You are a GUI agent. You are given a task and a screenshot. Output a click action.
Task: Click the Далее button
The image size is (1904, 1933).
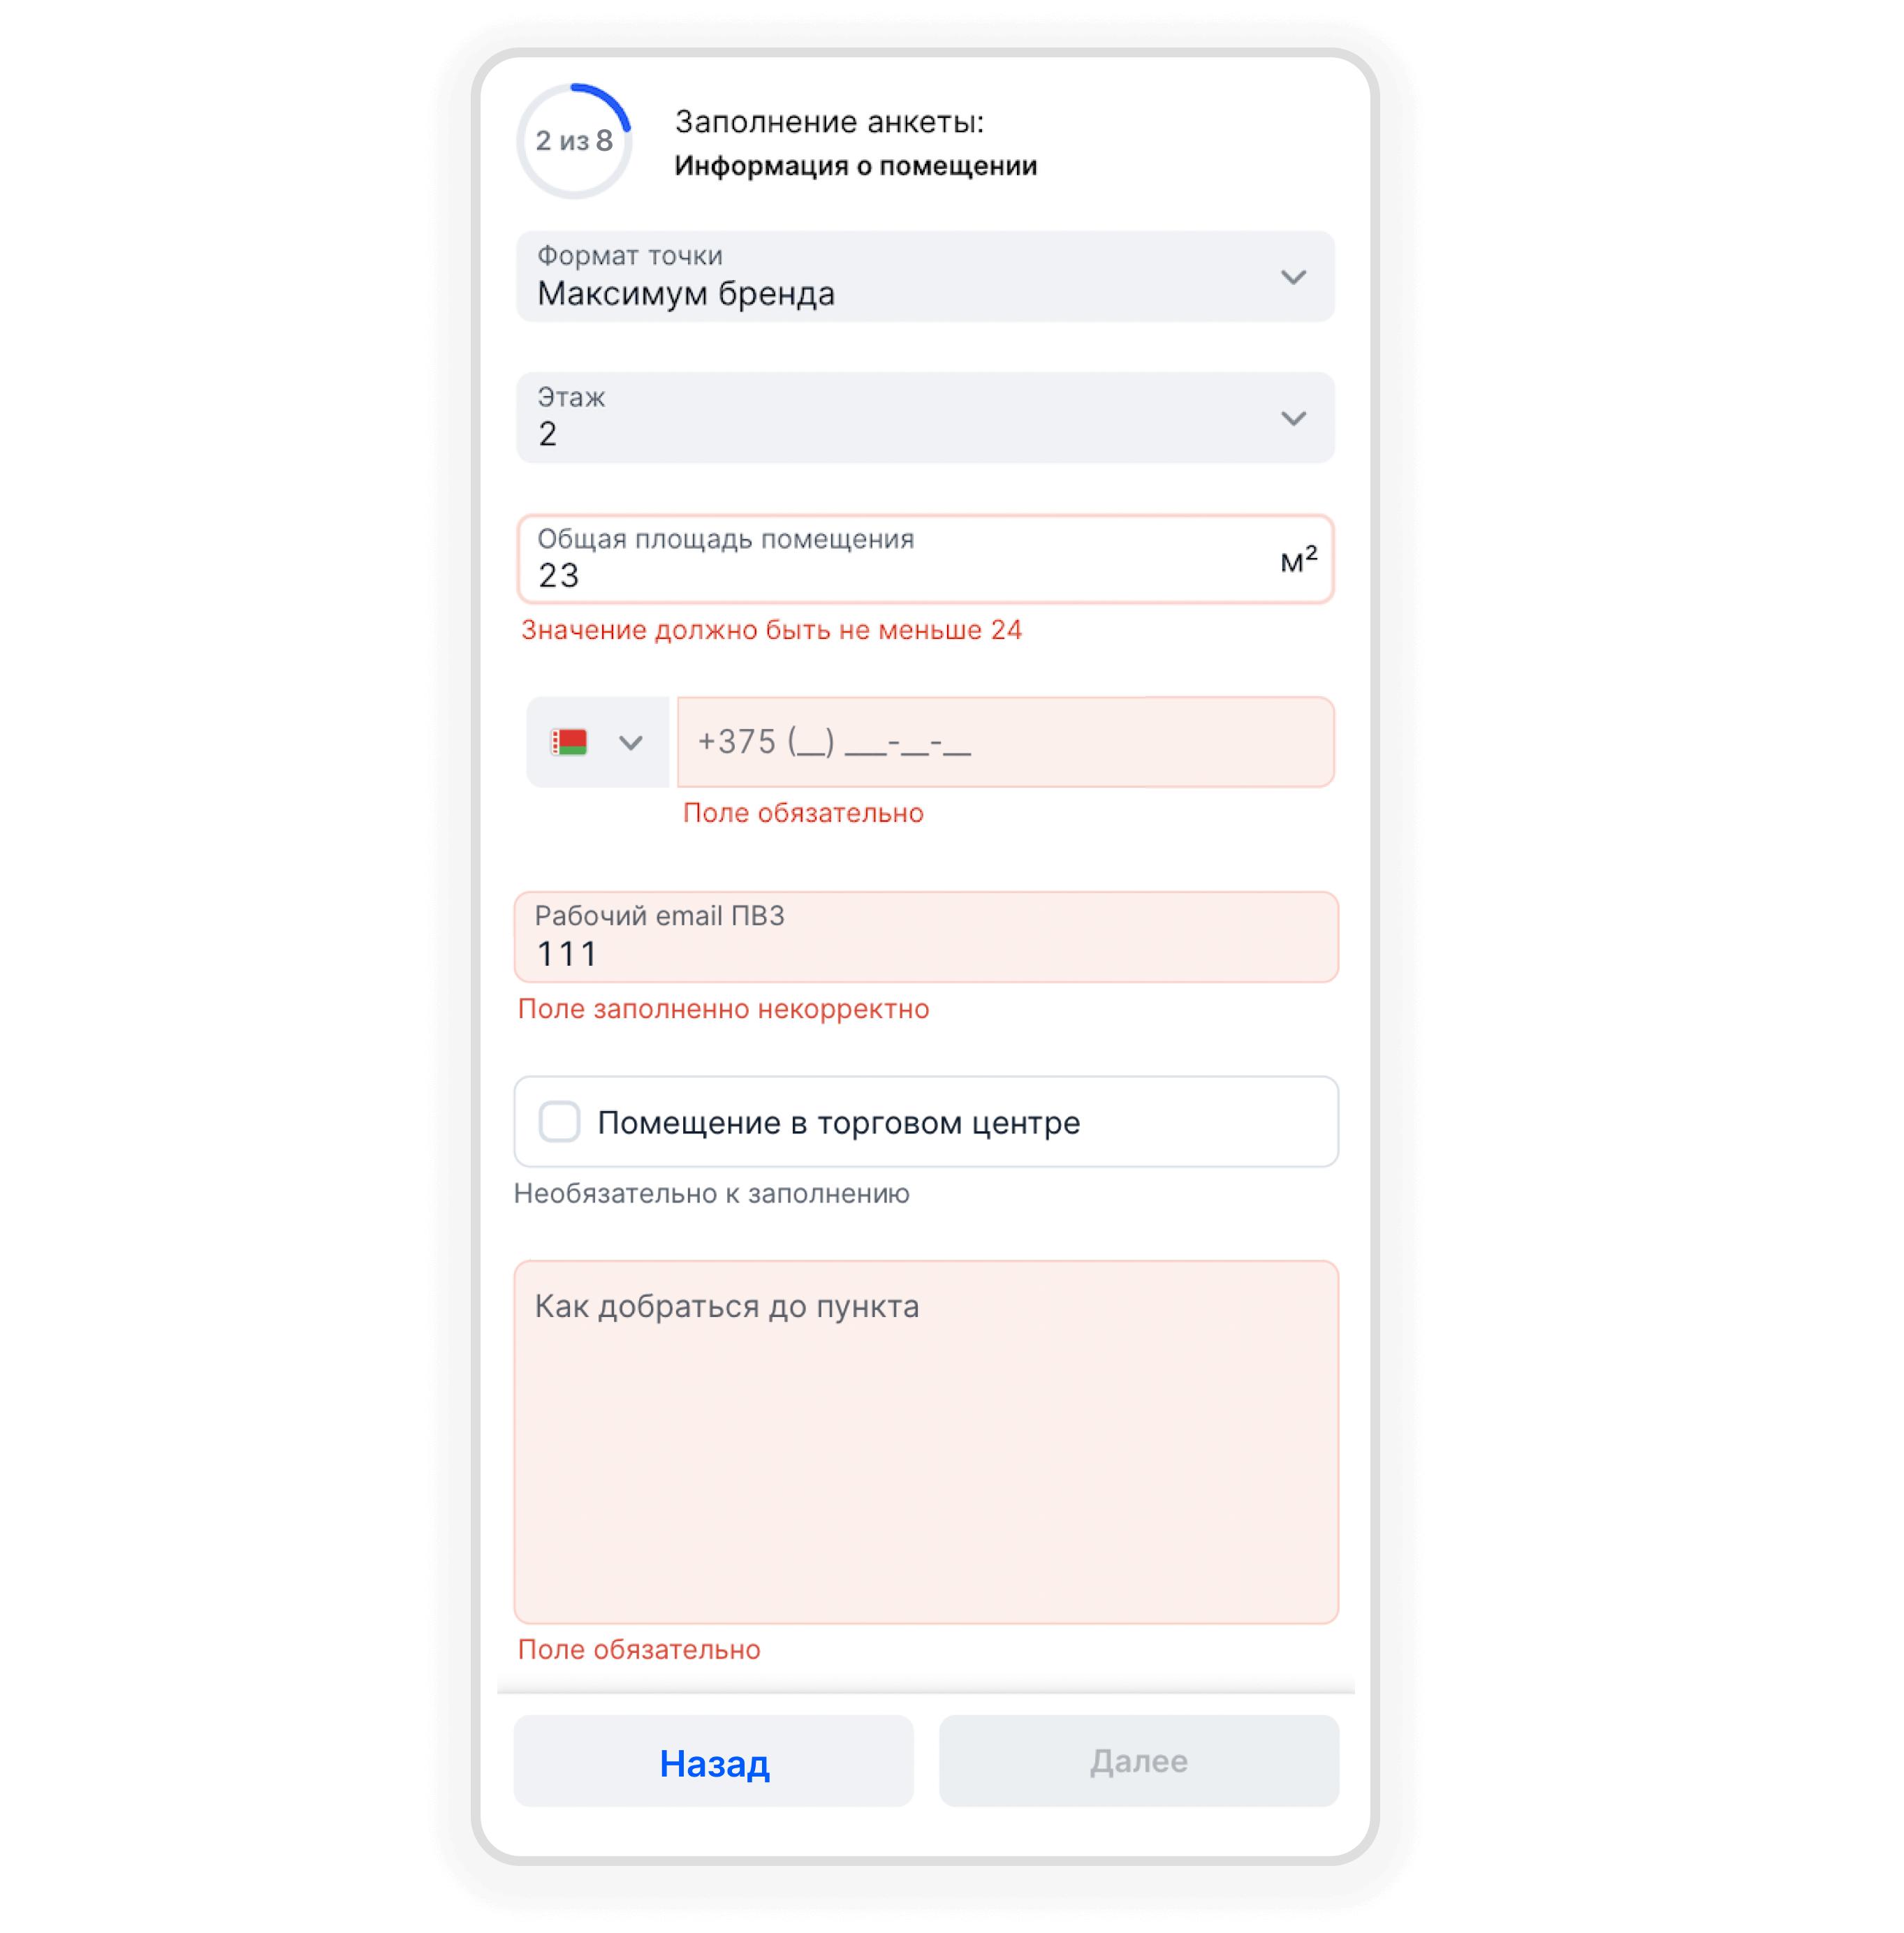1138,1761
